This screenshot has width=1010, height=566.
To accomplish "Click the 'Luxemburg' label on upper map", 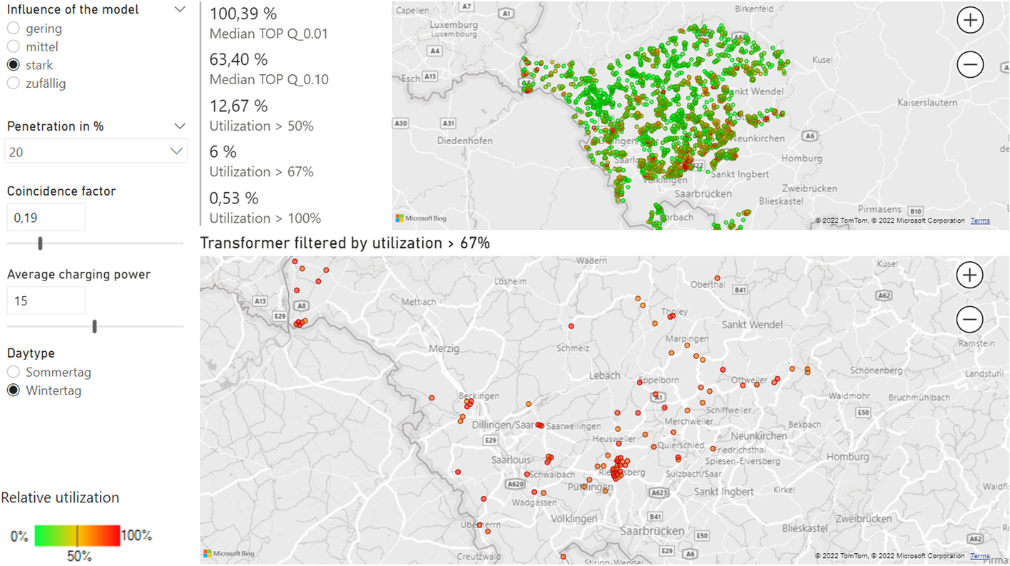I will (453, 24).
